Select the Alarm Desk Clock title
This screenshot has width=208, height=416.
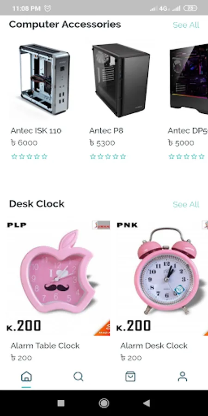click(x=154, y=346)
